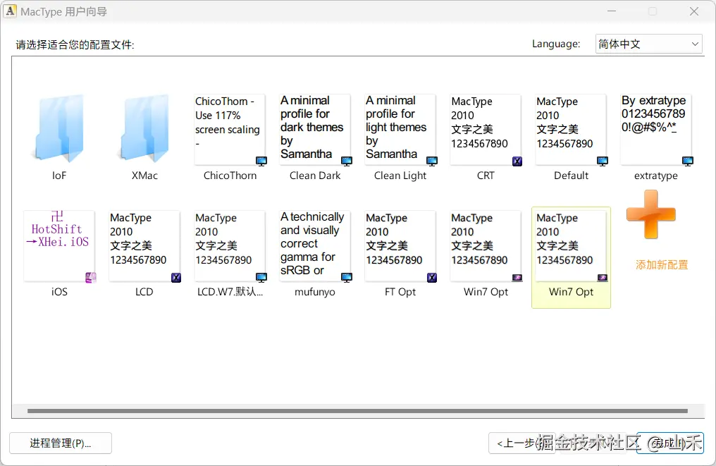Click the Clean Dark label text
The width and height of the screenshot is (716, 466).
315,176
